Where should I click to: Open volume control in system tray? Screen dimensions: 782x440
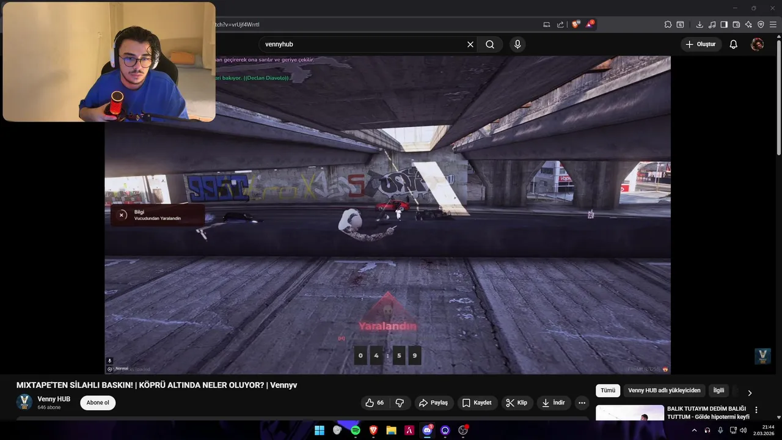744,430
